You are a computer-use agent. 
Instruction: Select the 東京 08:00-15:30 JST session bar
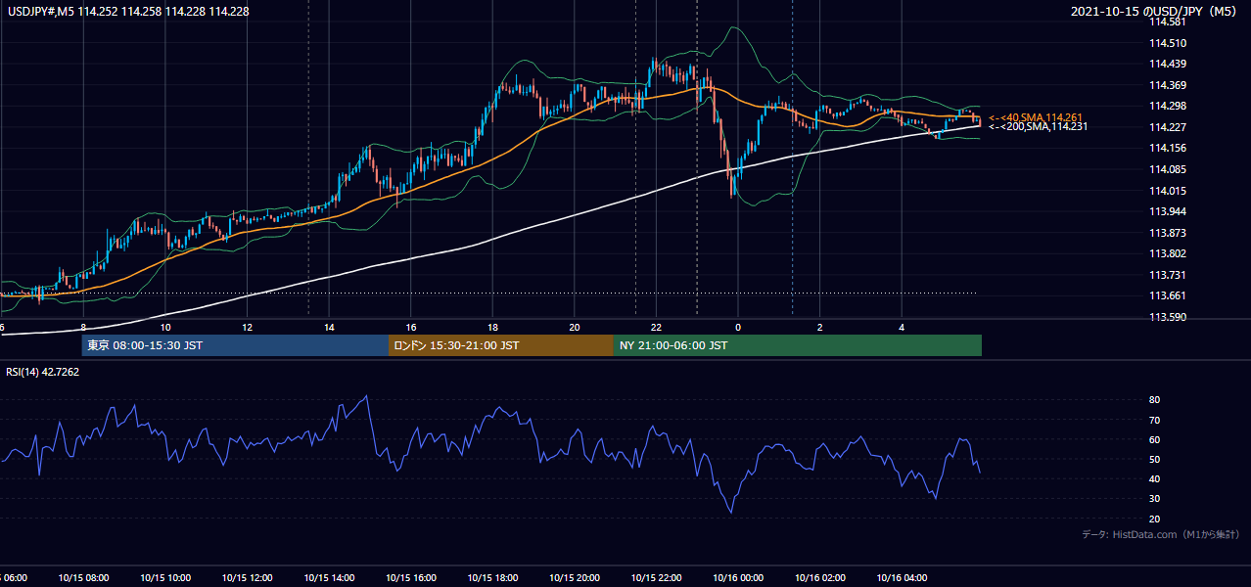click(235, 345)
